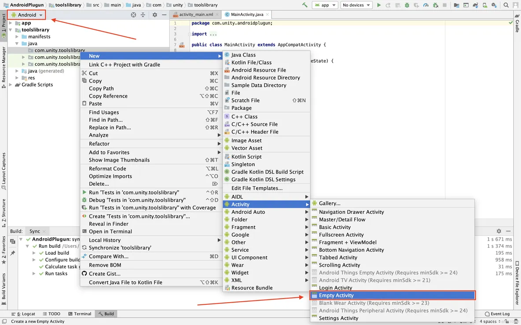521x325 pixels.
Task: Click the related XML file gutter icon
Action: click(x=182, y=45)
